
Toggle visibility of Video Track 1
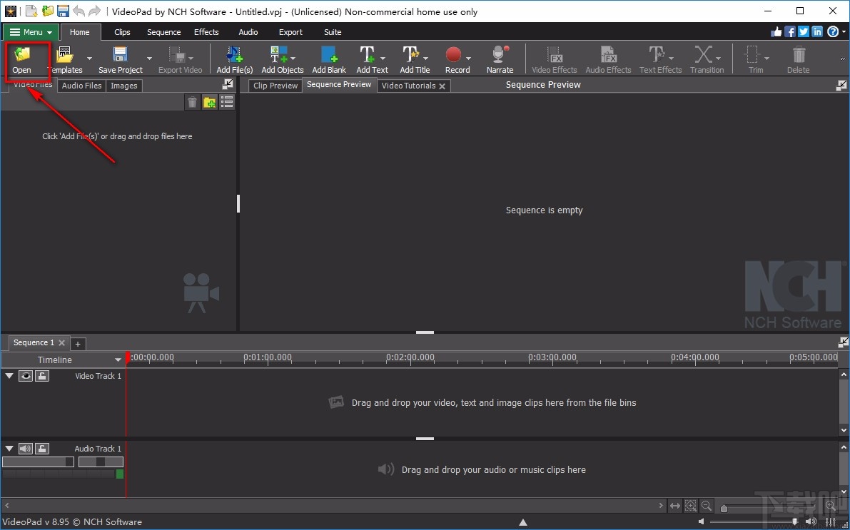coord(26,376)
